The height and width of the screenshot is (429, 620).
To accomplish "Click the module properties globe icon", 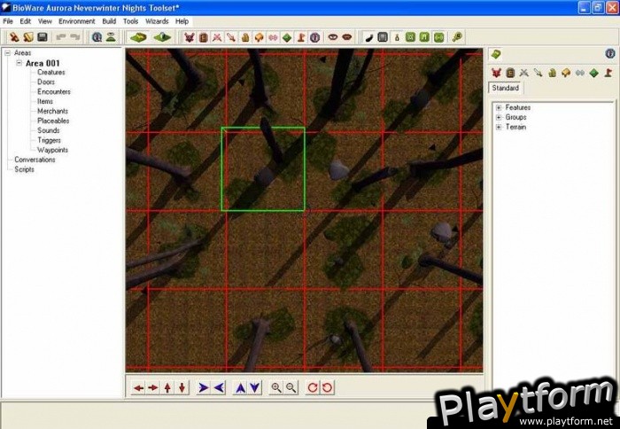I will [x=97, y=37].
